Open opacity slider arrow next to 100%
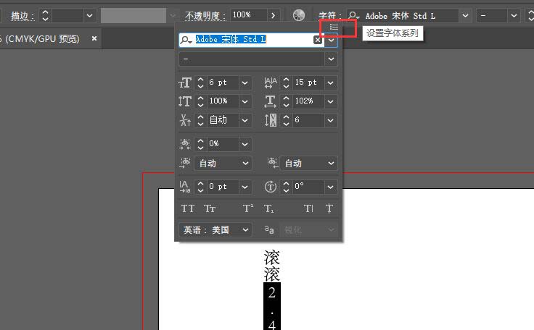Viewport: 534px width, 330px height. pyautogui.click(x=273, y=15)
